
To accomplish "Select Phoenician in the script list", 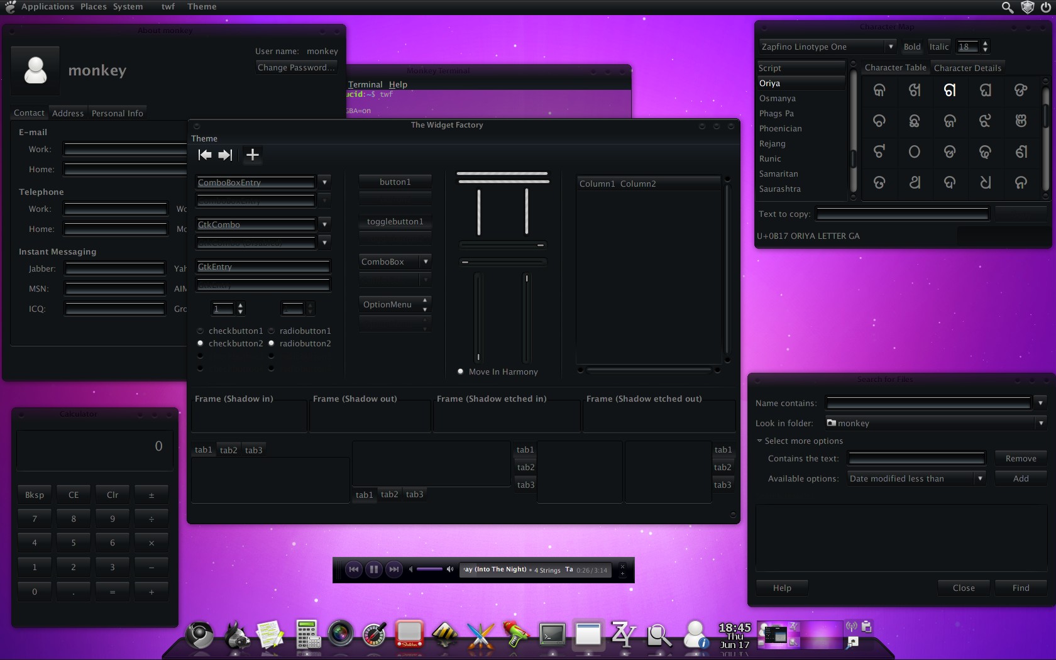I will pyautogui.click(x=780, y=128).
